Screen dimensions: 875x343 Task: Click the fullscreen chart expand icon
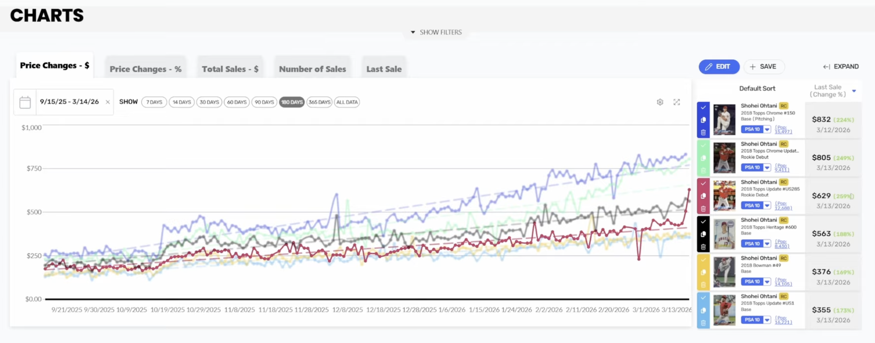click(x=677, y=102)
